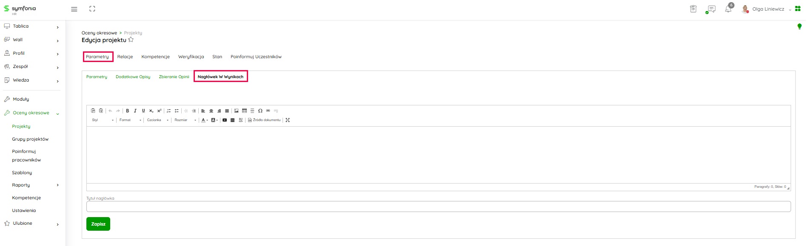Embed a YouTube video in the editor

click(225, 120)
